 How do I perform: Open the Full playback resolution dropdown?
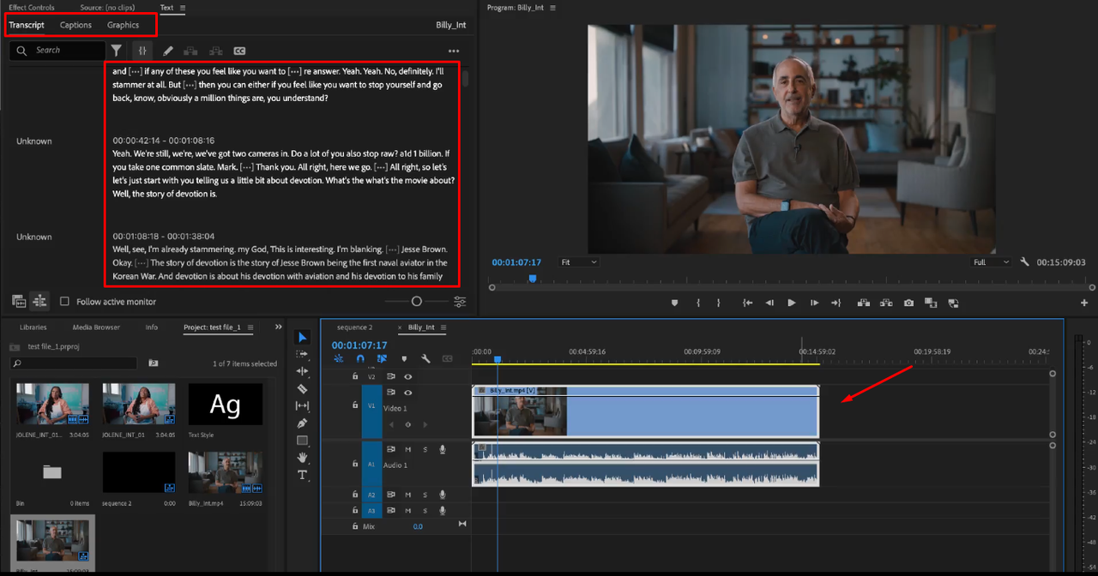click(x=991, y=262)
